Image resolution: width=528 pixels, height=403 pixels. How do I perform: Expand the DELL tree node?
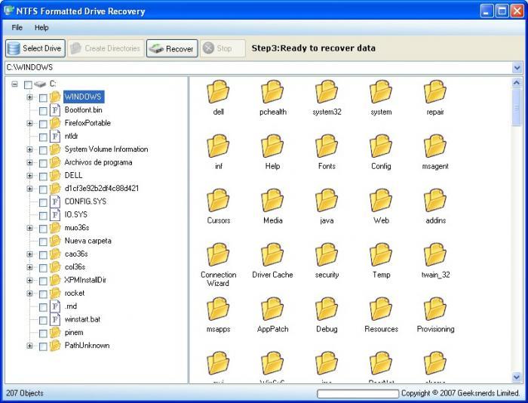point(29,176)
